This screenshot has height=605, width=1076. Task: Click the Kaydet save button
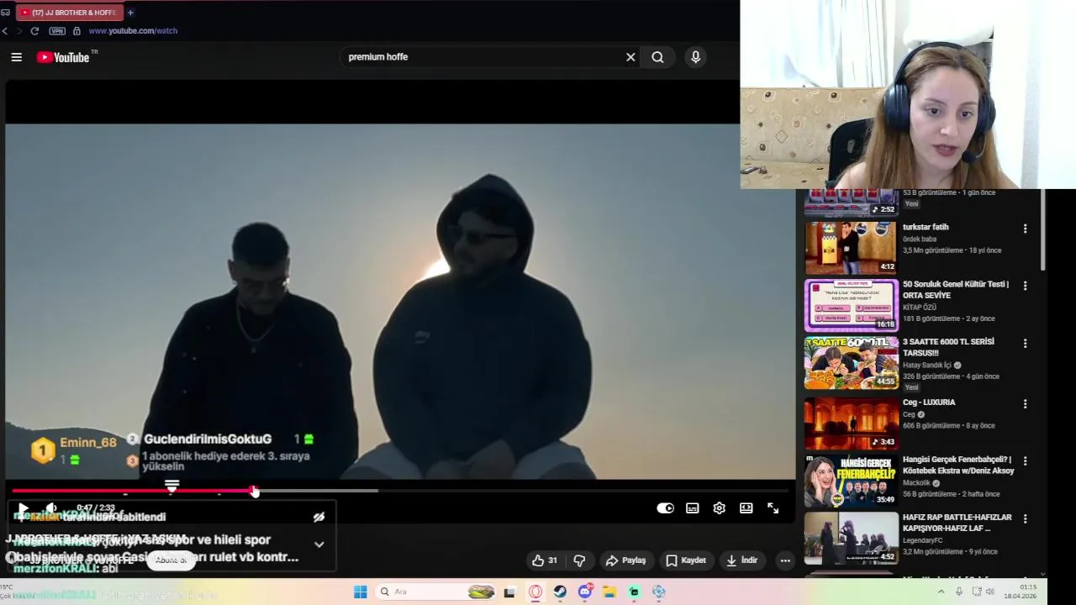click(686, 560)
